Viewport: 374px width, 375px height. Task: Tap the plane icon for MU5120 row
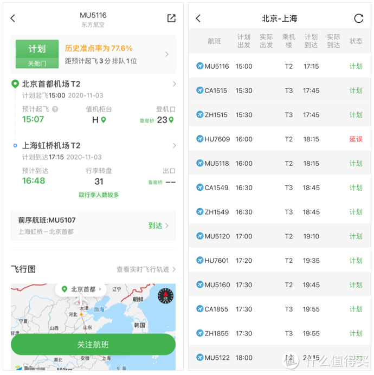click(199, 236)
